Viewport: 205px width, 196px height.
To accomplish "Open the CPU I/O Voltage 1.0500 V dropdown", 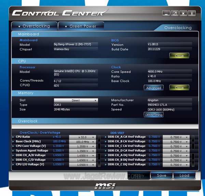I will coord(82,165).
